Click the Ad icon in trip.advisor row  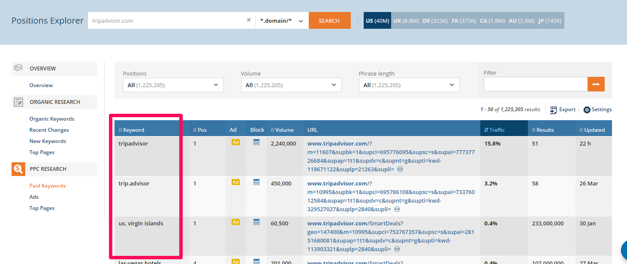pos(235,182)
